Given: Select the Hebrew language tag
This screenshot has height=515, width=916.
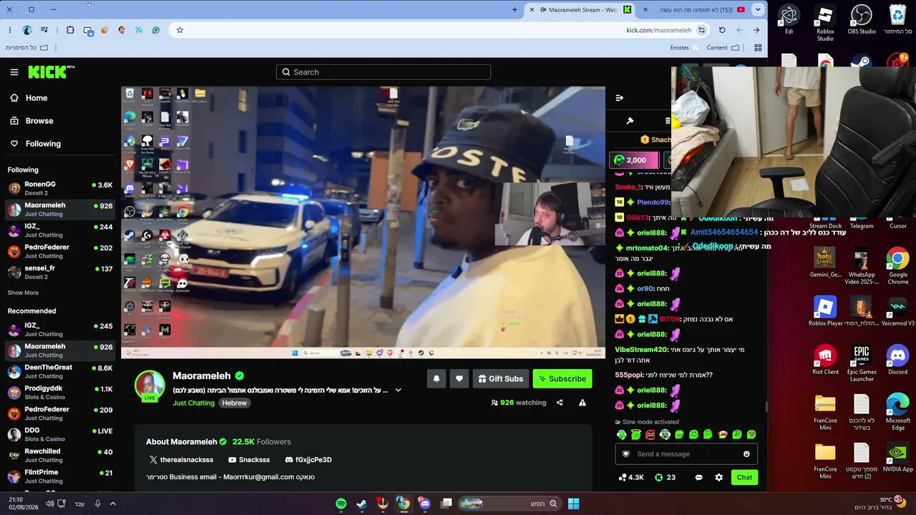Looking at the screenshot, I should coord(234,403).
